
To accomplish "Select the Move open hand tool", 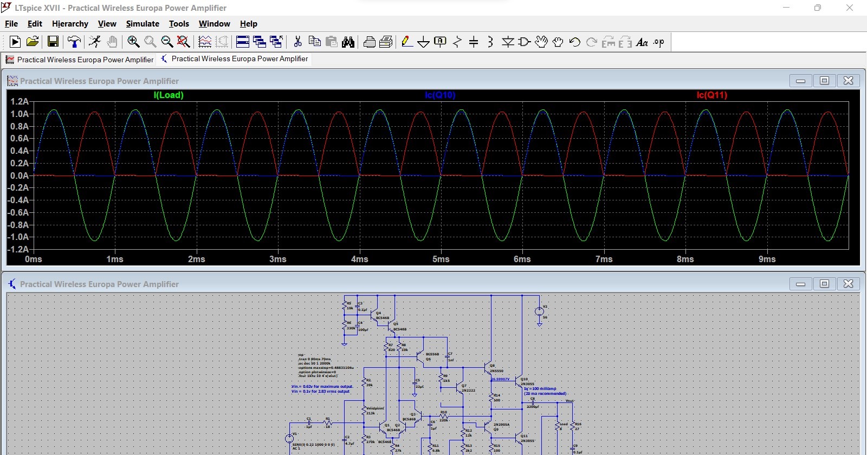I will pyautogui.click(x=541, y=42).
